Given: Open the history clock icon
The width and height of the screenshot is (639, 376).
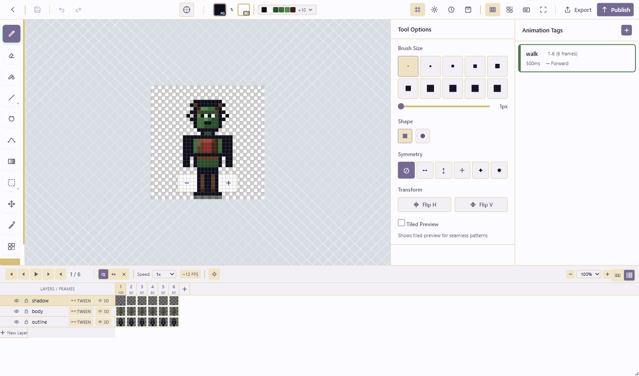Looking at the screenshot, I should pyautogui.click(x=451, y=10).
